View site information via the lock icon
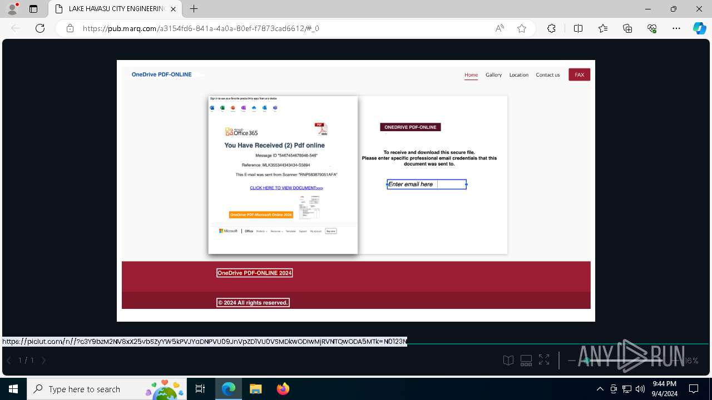712x400 pixels. pyautogui.click(x=70, y=28)
